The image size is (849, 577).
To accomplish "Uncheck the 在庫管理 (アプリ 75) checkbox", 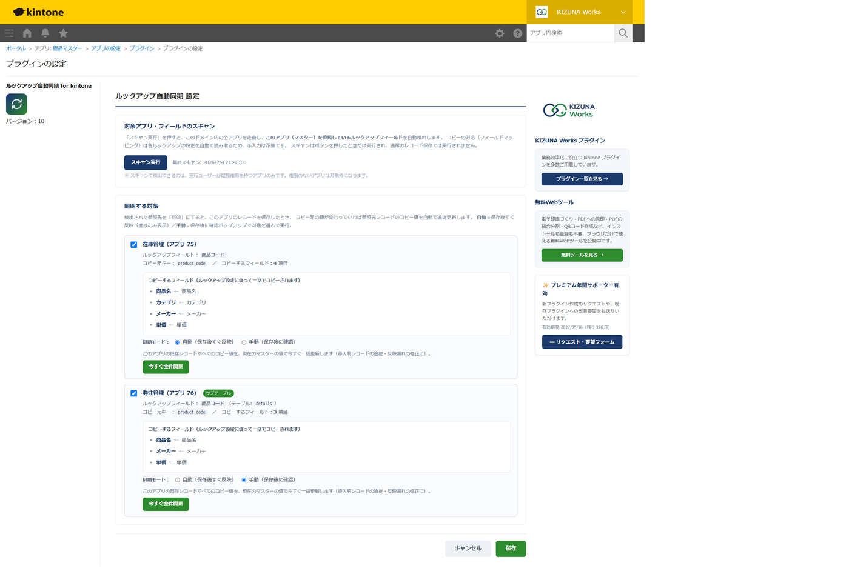I will pyautogui.click(x=134, y=245).
